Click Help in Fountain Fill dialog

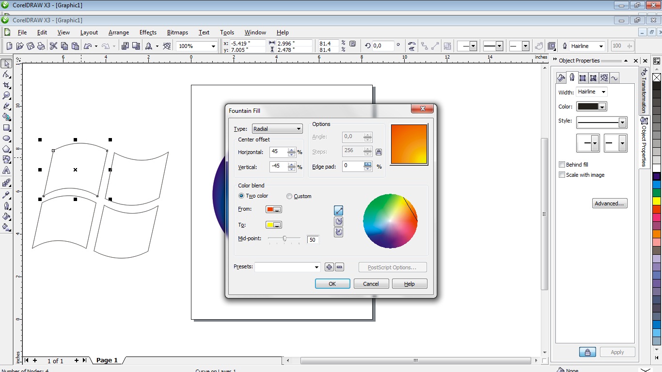(410, 284)
